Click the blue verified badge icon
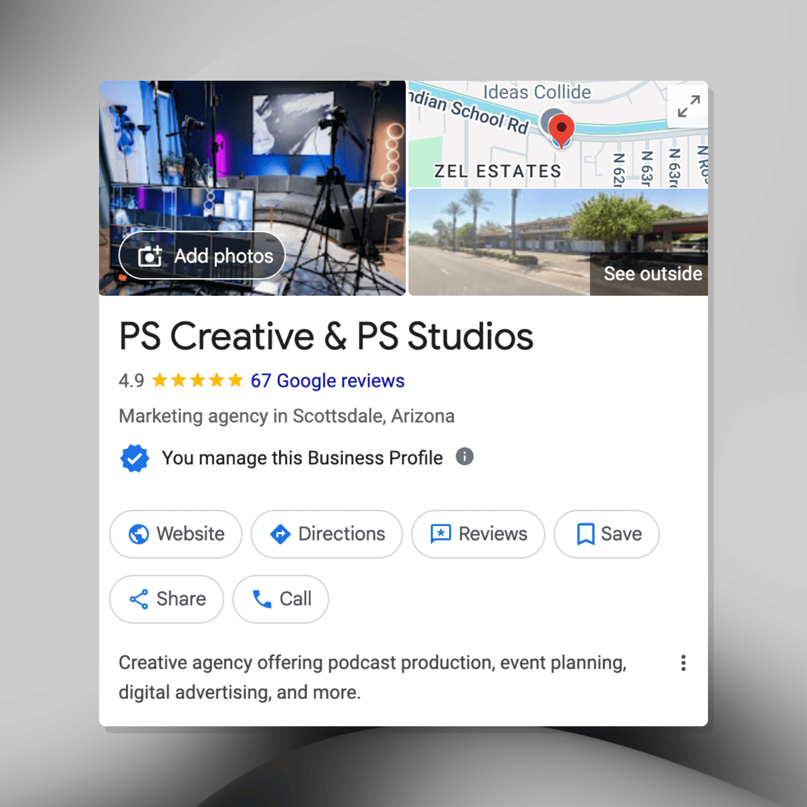Viewport: 807px width, 807px height. point(134,458)
